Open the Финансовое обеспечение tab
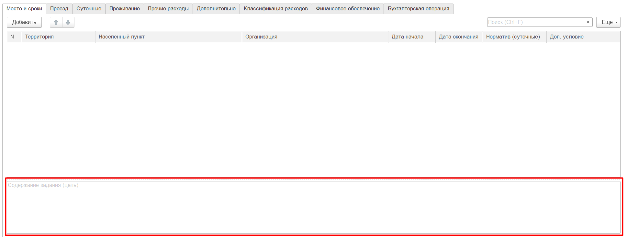 pyautogui.click(x=348, y=9)
